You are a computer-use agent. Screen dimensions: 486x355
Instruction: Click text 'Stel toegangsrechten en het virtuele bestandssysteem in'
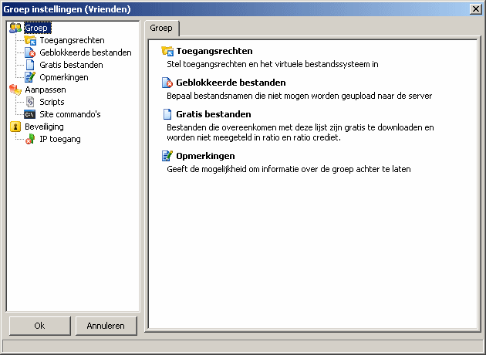coord(272,65)
